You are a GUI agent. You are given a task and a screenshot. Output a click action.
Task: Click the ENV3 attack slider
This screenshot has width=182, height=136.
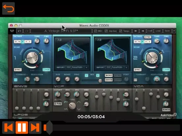coord(17,108)
